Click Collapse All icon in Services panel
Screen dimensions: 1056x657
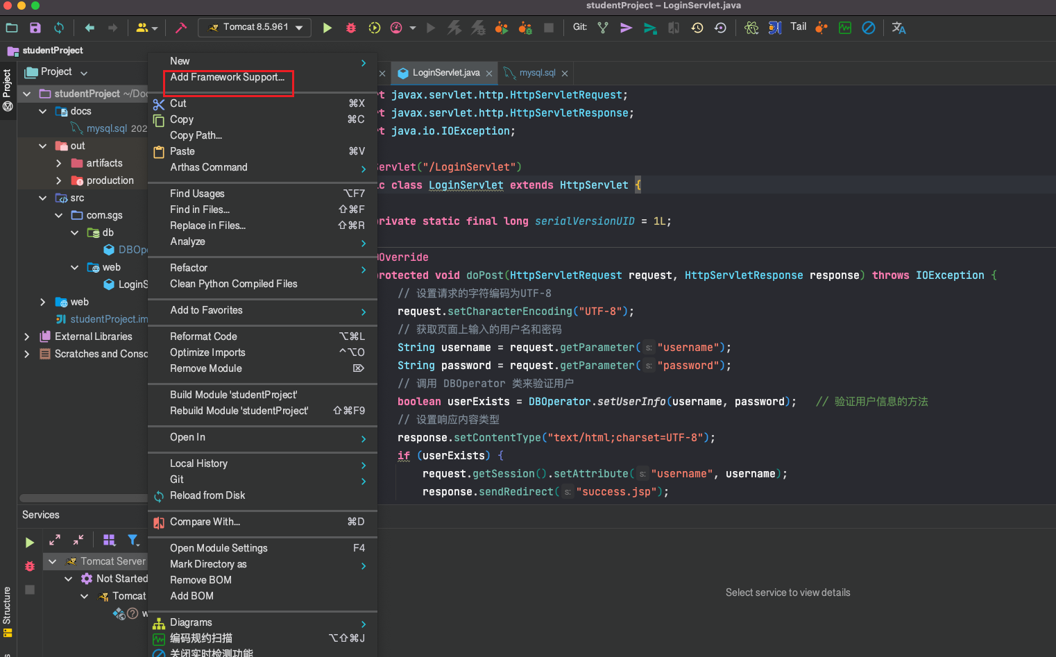[78, 540]
